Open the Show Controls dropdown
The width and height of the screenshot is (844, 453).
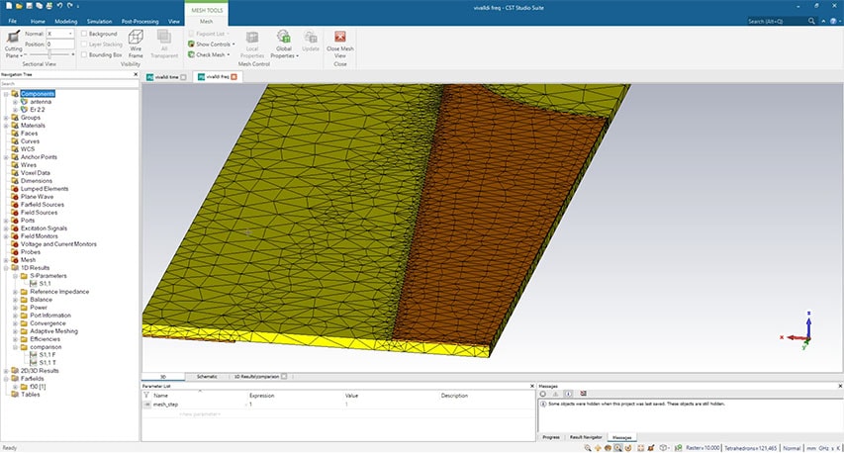pos(213,45)
